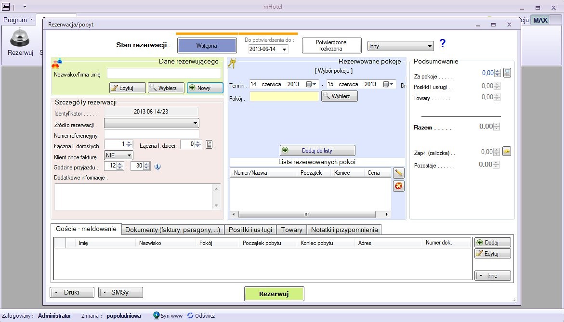Switch to Notatki i przypomnienia tab
Viewport: 564px width, 322px height.
(x=344, y=230)
